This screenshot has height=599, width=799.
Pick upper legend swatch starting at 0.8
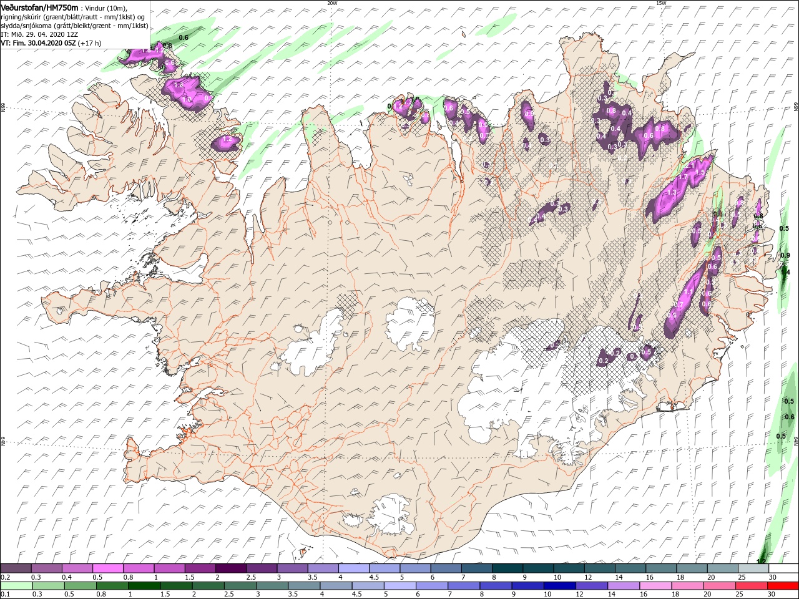pos(139,568)
